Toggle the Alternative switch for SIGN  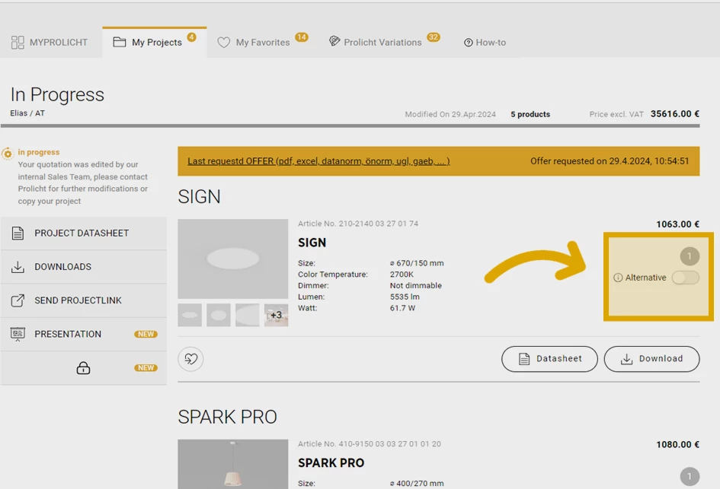(x=685, y=278)
